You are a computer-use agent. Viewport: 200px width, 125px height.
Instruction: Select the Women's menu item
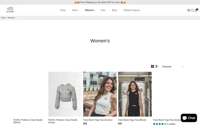point(89,10)
